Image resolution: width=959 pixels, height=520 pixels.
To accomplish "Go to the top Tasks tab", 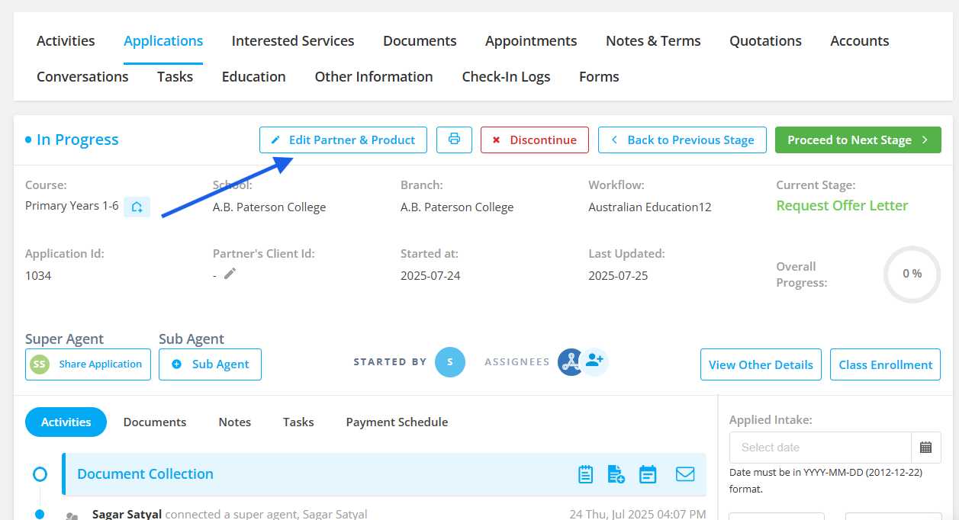I will [x=175, y=77].
